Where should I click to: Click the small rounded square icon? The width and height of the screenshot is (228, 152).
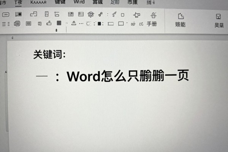tap(123, 15)
